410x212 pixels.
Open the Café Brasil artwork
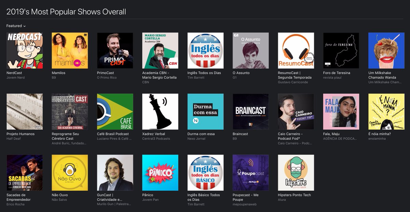(x=115, y=112)
